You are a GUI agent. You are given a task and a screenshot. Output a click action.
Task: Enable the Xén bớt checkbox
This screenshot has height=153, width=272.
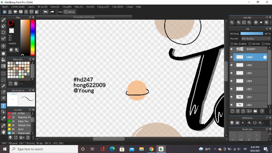pyautogui.click(x=250, y=44)
